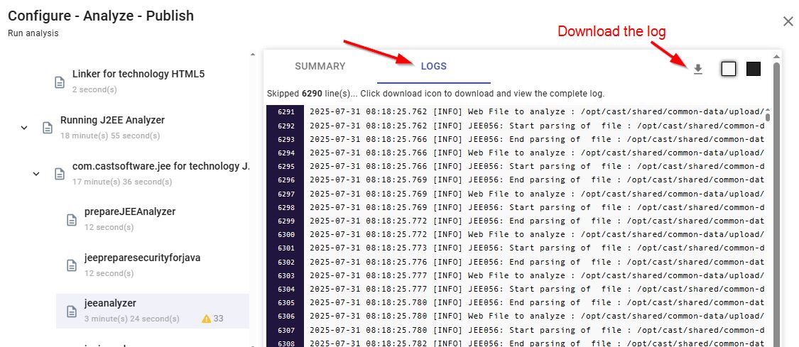The image size is (799, 347).
Task: Select Linker for technology HTML5 step
Action: click(139, 74)
